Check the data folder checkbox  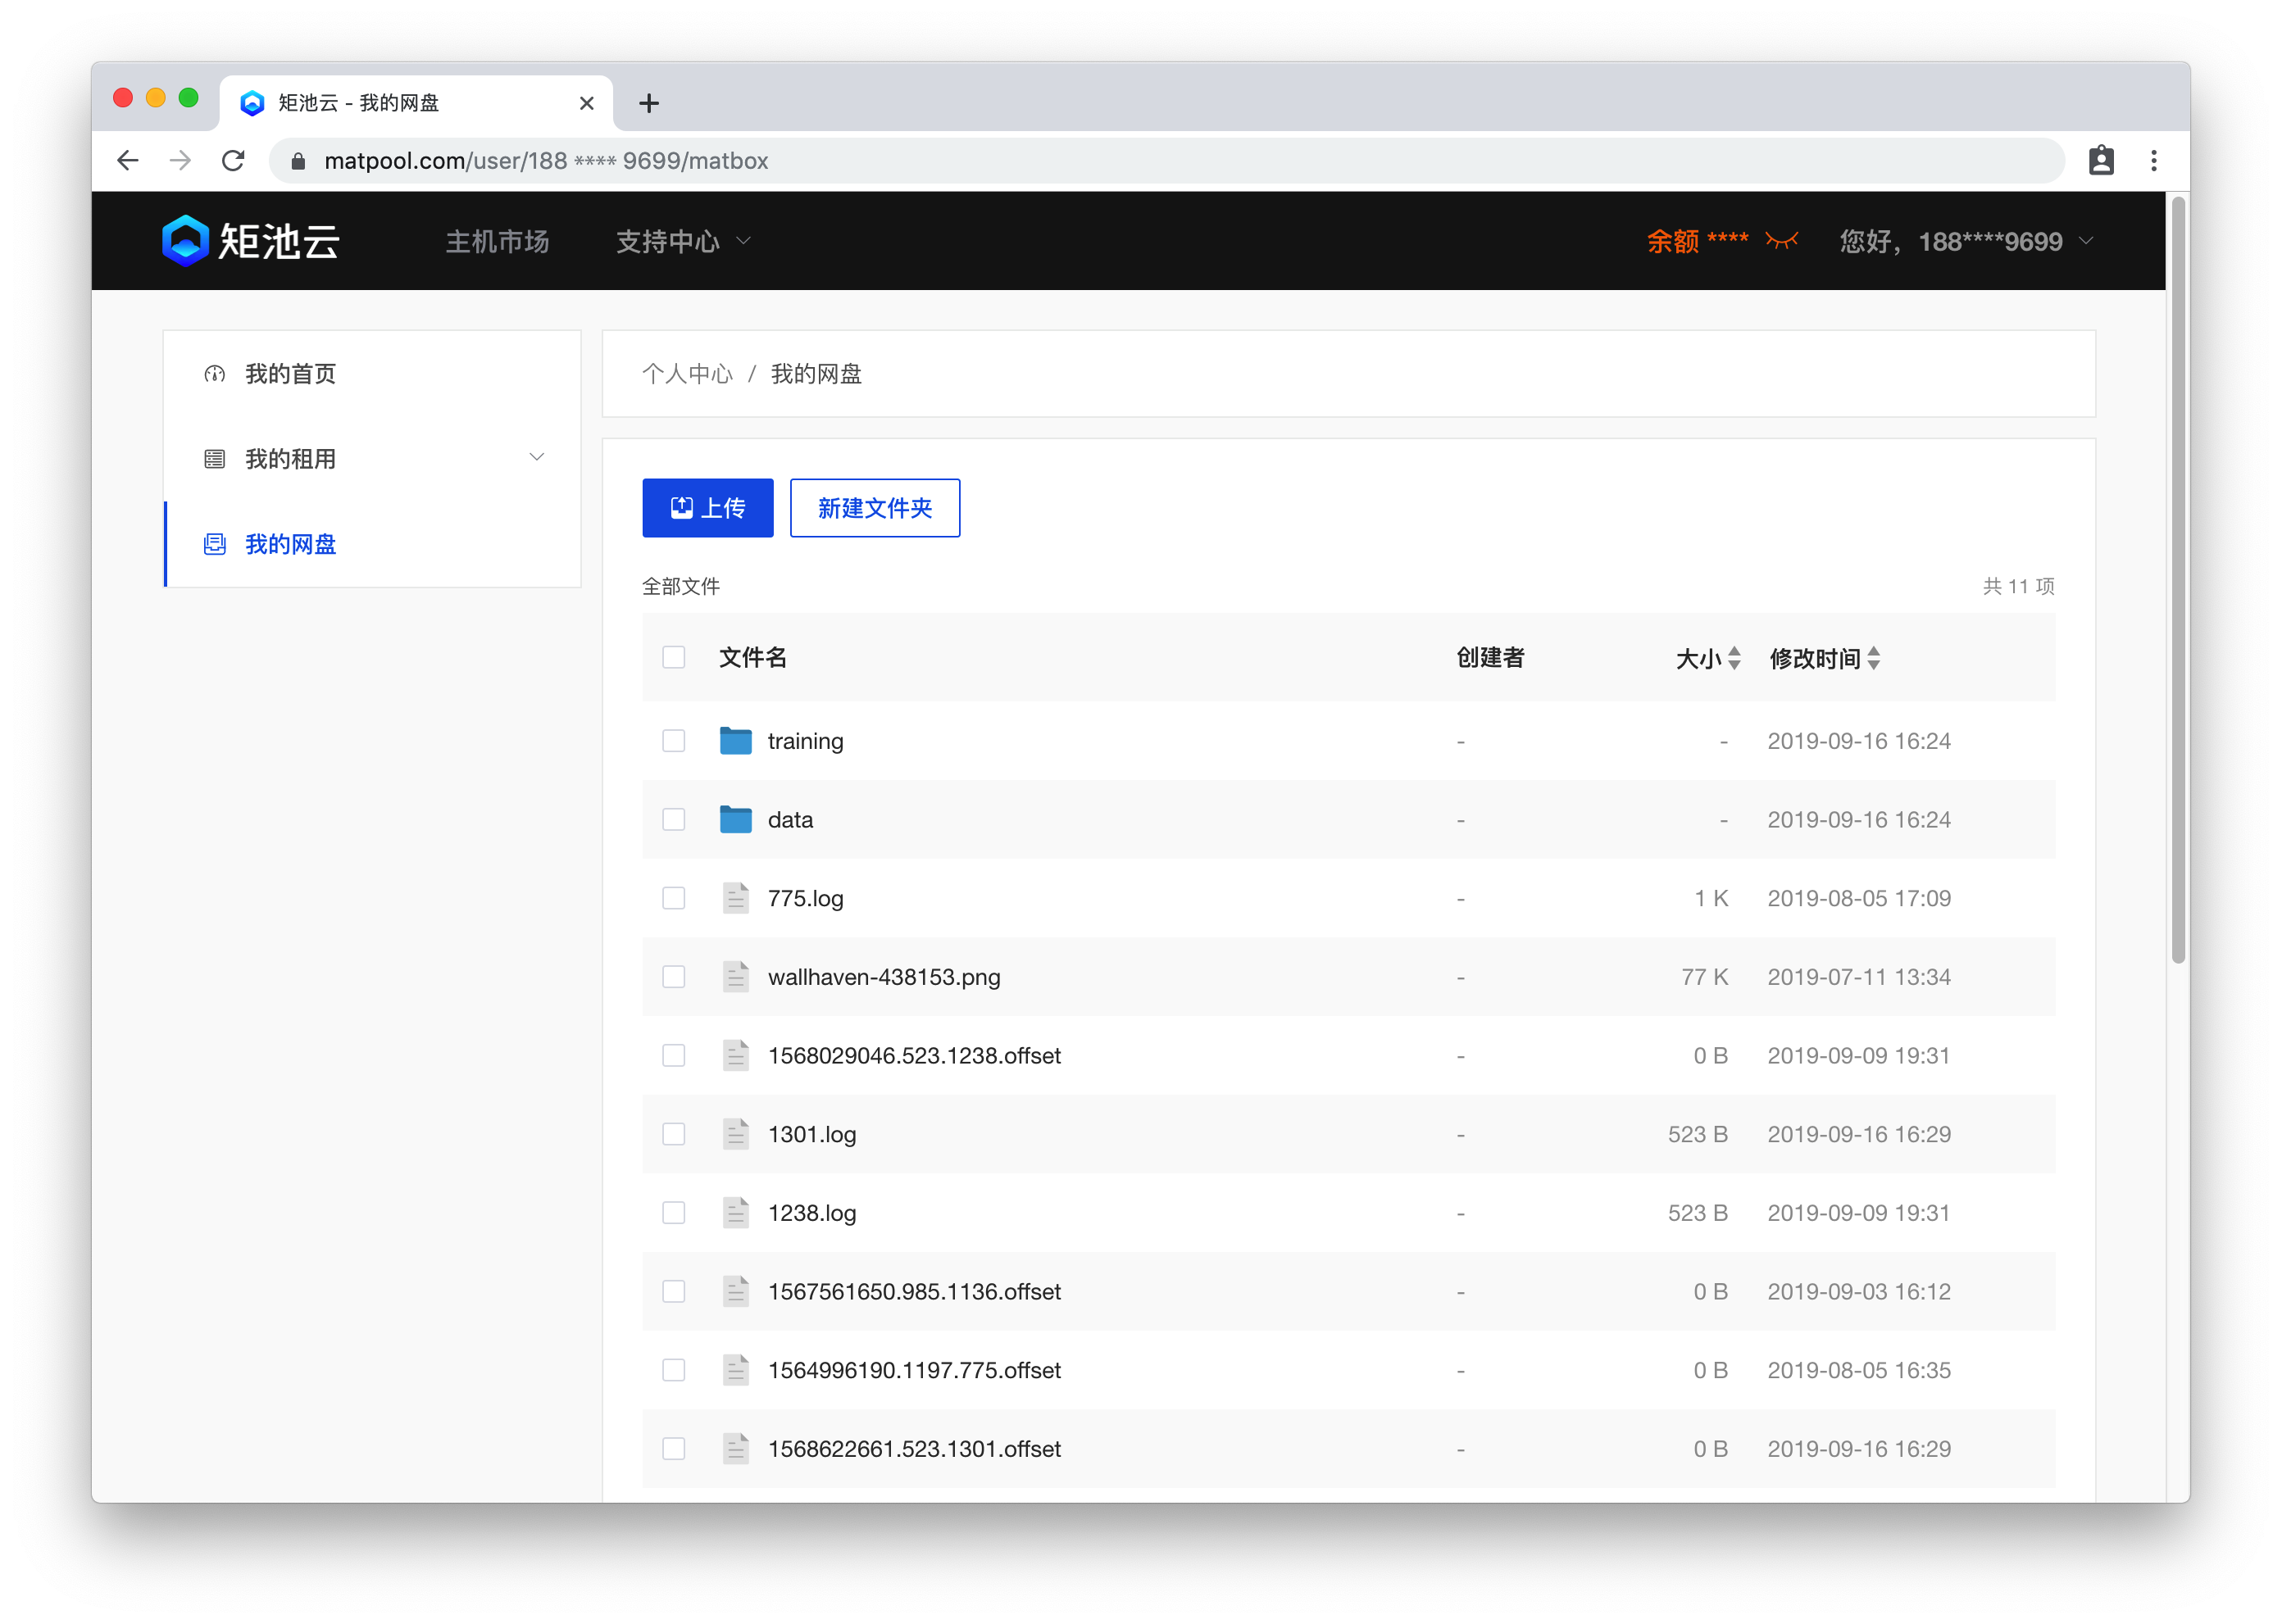[673, 820]
